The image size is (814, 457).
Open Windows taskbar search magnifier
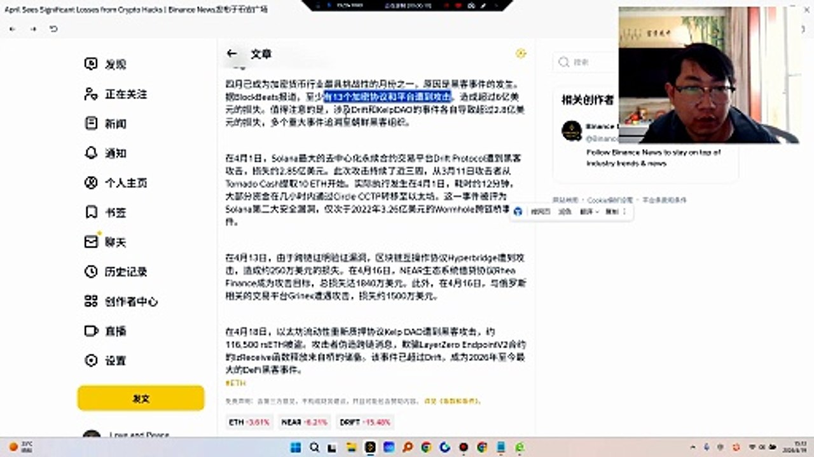314,447
